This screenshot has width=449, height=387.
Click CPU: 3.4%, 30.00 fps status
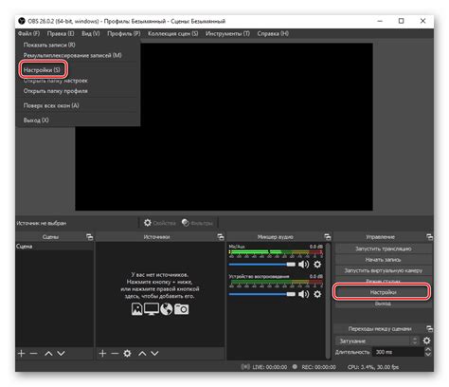[x=373, y=367]
